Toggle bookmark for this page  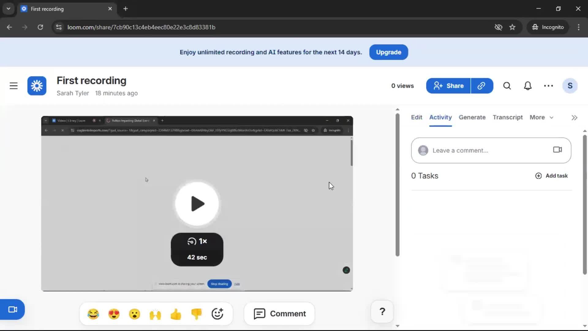click(x=512, y=27)
